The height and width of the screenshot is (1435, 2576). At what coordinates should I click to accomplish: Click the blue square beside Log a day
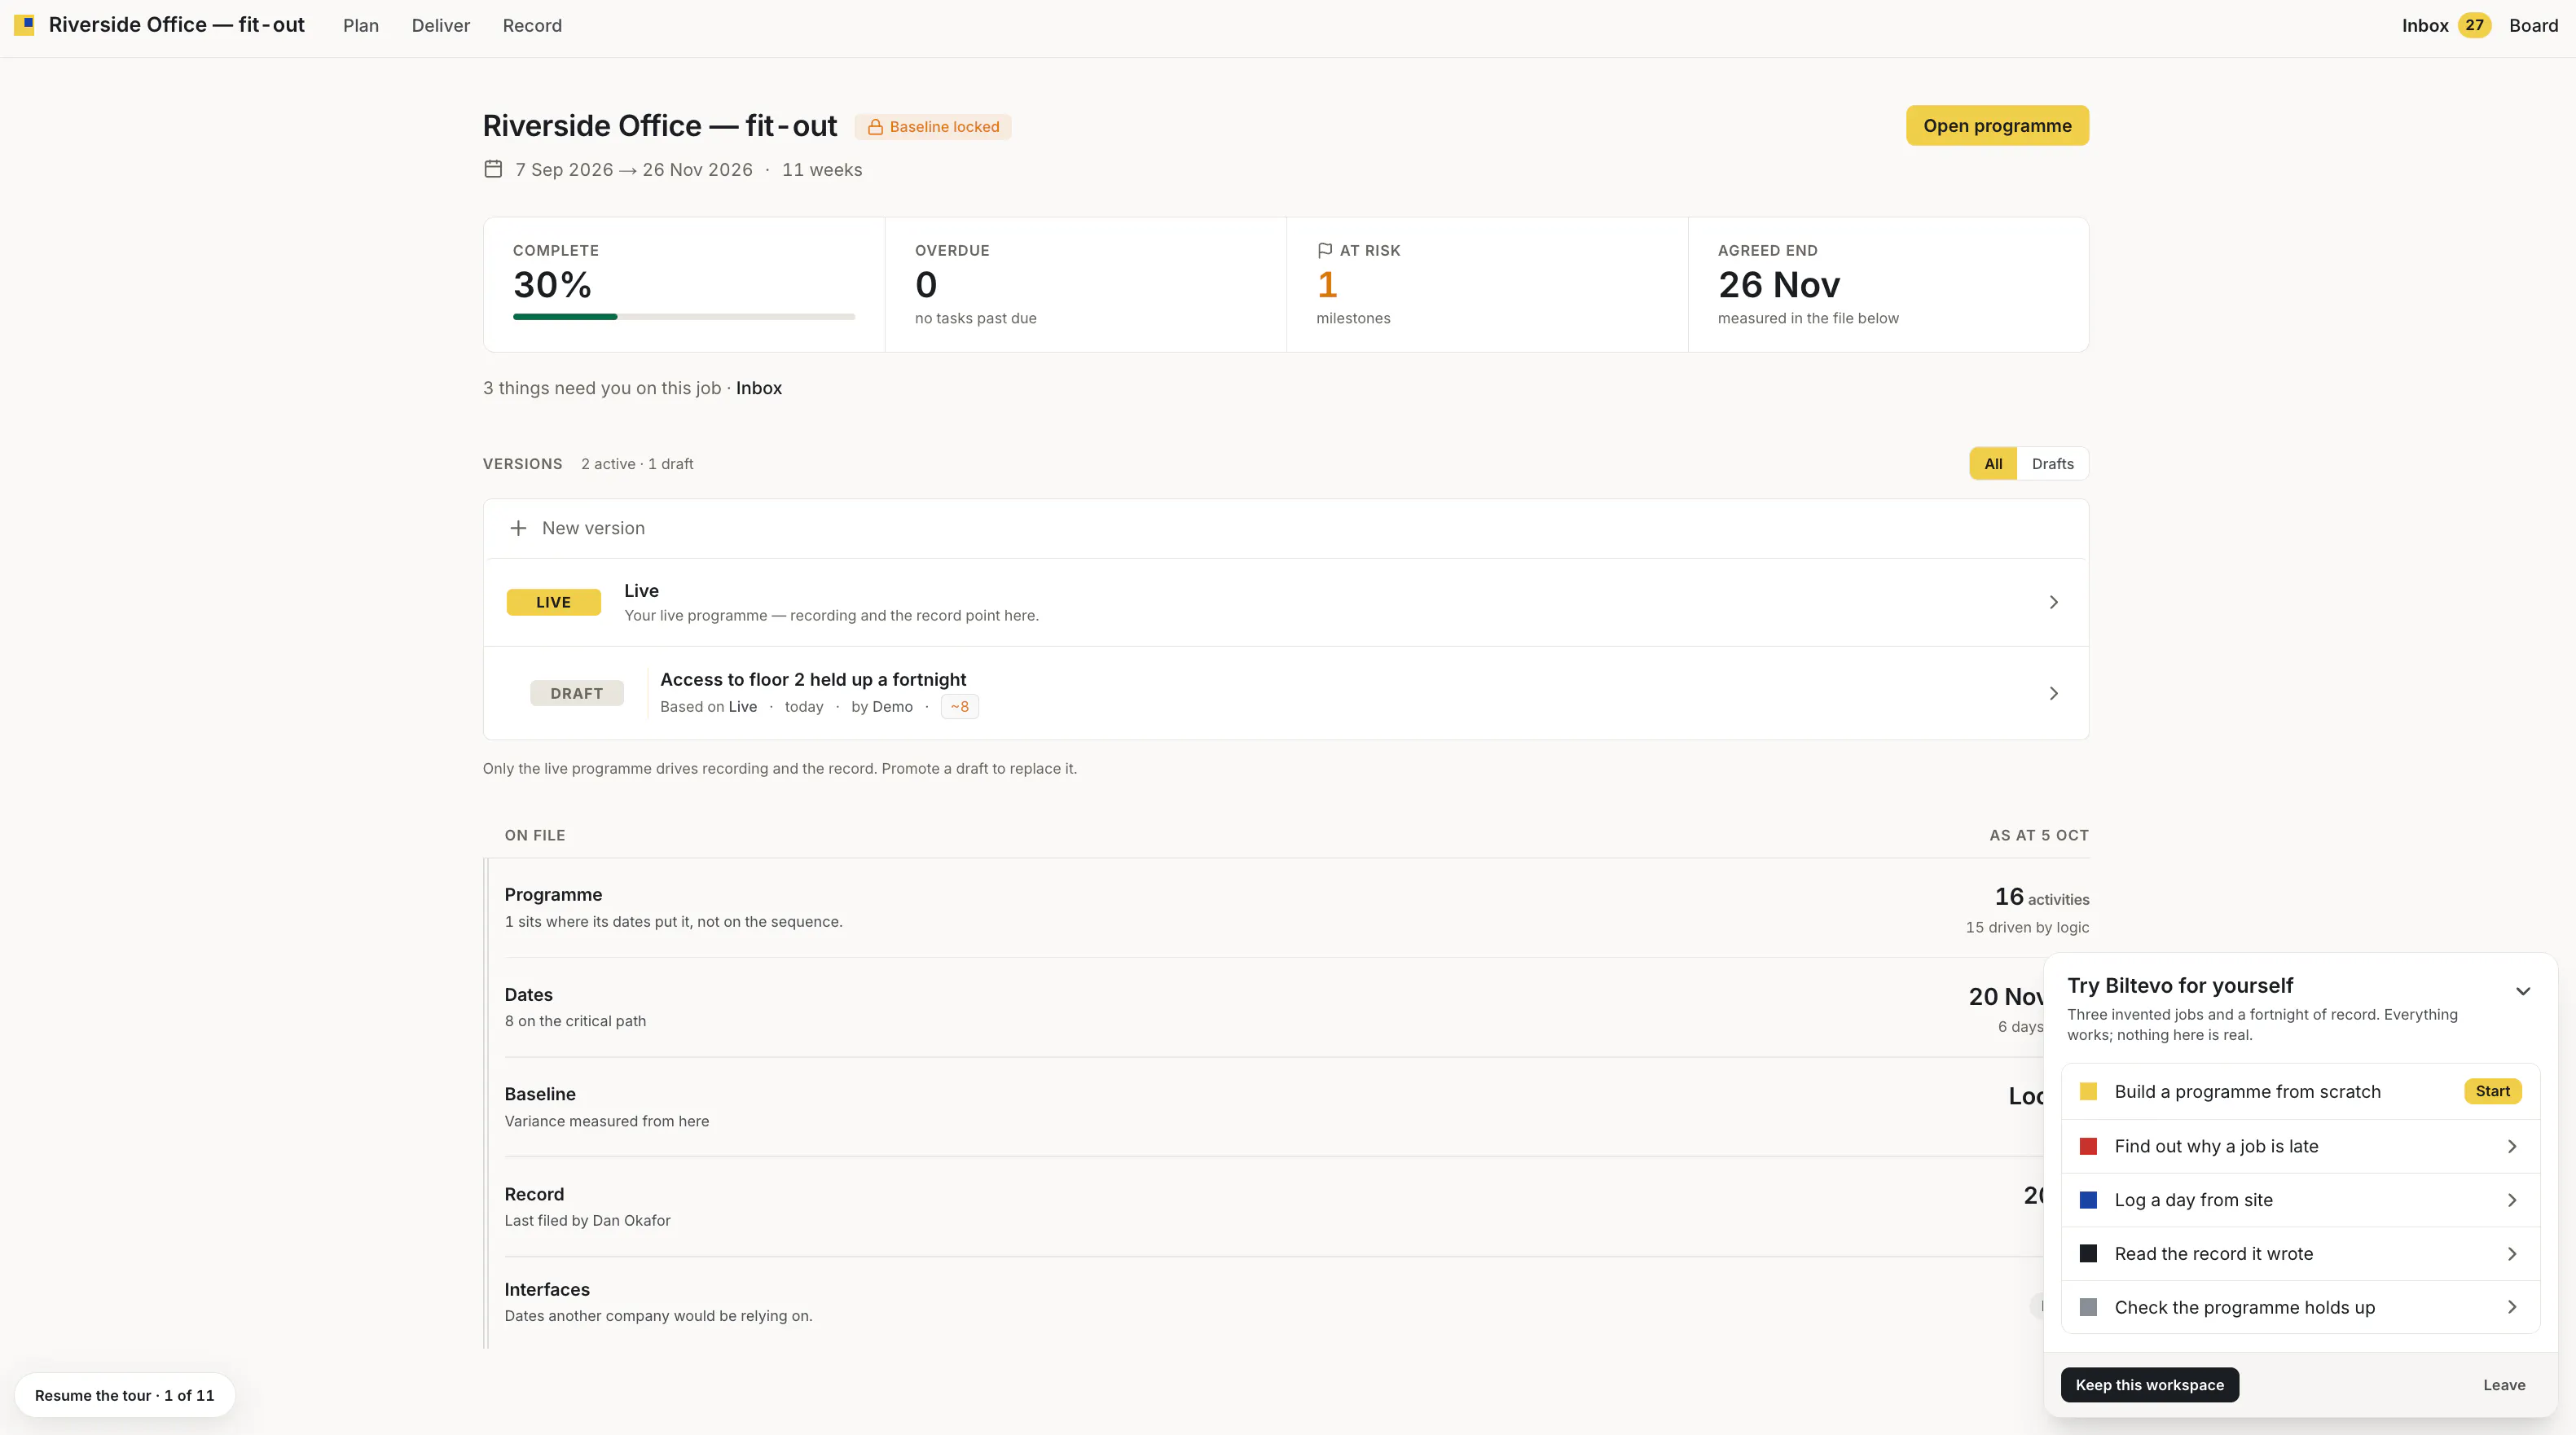2088,1200
